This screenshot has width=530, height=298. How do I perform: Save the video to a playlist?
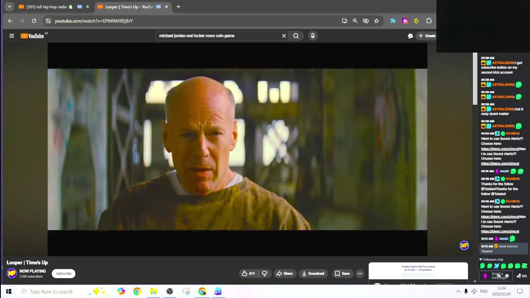(x=342, y=274)
